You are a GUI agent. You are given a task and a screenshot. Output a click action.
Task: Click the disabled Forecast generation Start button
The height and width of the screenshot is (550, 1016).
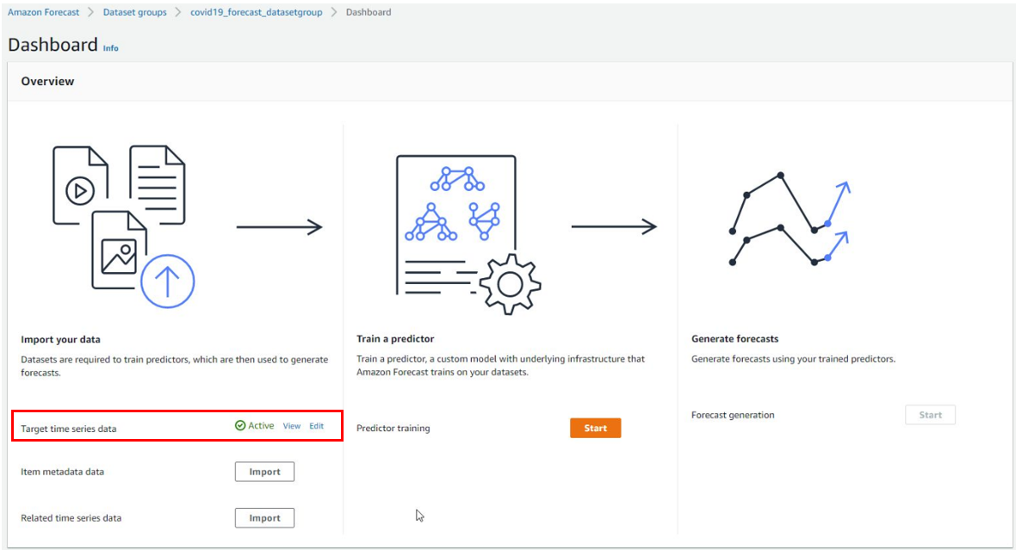[x=930, y=415]
